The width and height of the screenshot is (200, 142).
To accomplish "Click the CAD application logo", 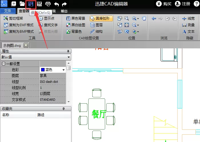I will coord(4,4).
